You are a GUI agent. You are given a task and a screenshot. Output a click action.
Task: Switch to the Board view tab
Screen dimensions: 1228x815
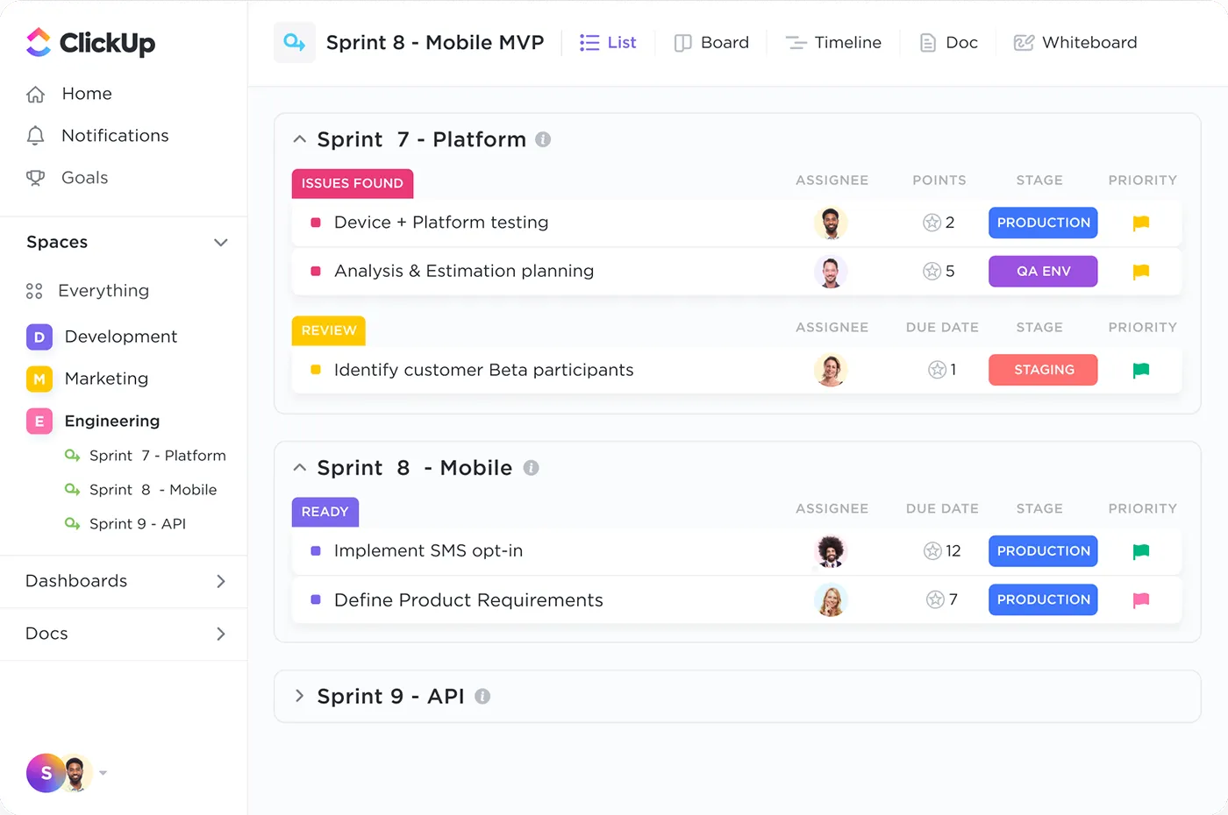tap(712, 42)
